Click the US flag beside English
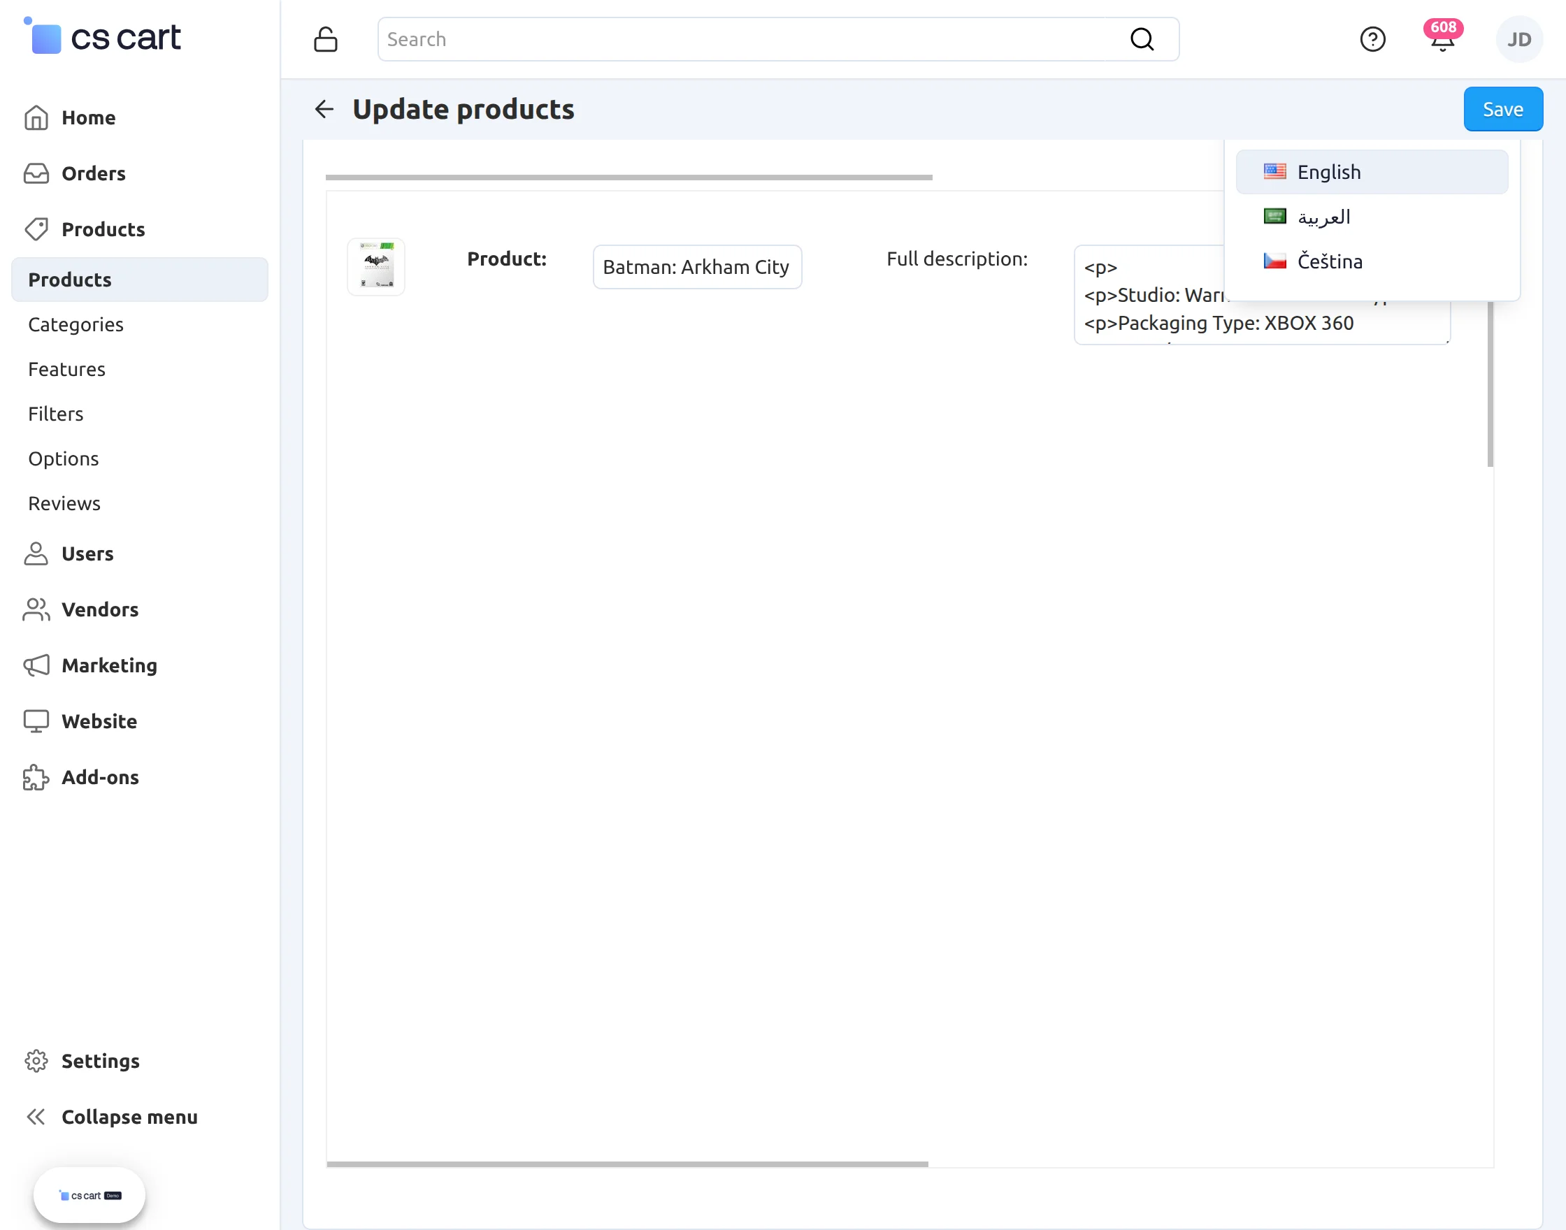 pyautogui.click(x=1274, y=171)
